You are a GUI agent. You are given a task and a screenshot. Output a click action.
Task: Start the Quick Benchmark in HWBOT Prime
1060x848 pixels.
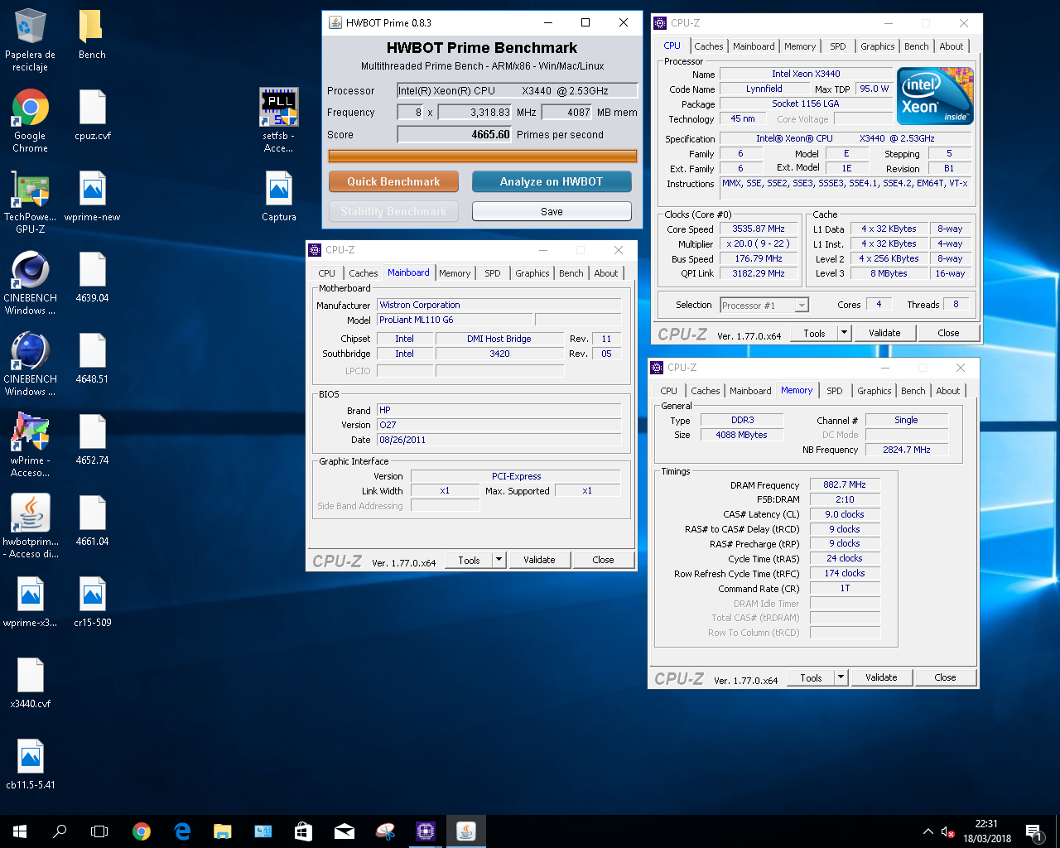click(x=394, y=181)
